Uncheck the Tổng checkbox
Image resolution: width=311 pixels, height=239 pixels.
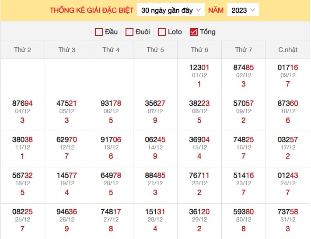194,32
